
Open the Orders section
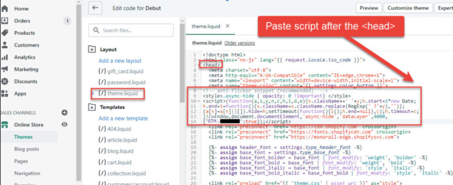[22, 21]
